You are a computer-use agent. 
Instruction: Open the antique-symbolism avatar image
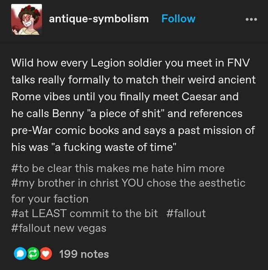[x=26, y=19]
